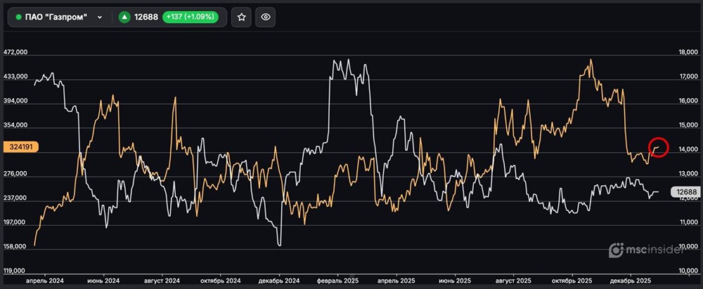Viewport: 703px width, 289px height.
Task: Click the 17,000 right axis value
Action: click(688, 77)
